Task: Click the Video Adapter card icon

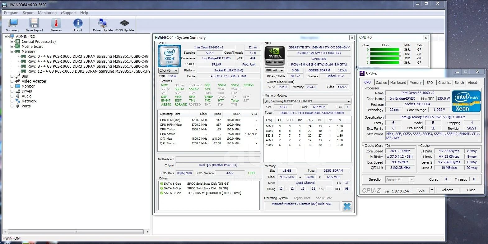Action: [18, 81]
